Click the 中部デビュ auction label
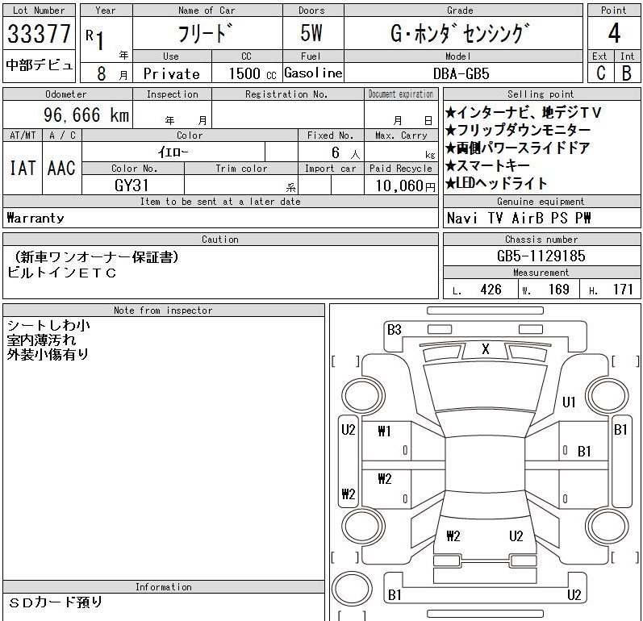643x621 pixels. pos(39,65)
